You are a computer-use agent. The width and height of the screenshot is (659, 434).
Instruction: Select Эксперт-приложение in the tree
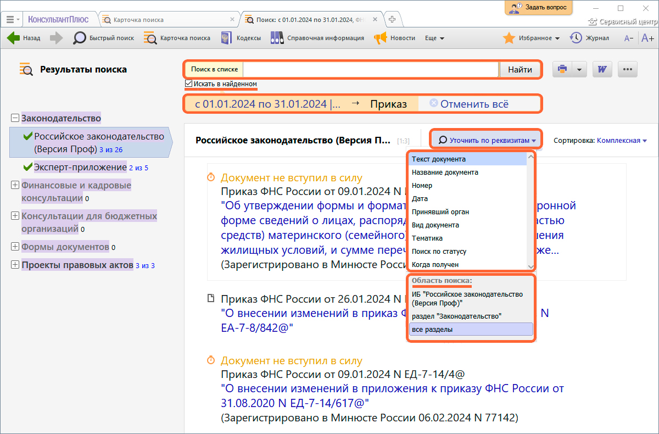pyautogui.click(x=80, y=167)
